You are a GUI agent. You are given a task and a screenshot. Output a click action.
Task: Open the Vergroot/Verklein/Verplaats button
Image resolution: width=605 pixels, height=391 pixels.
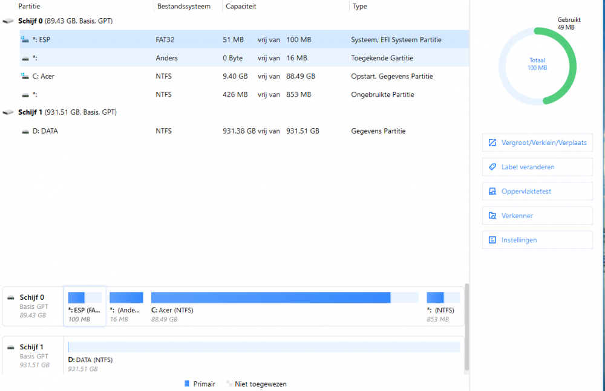[537, 143]
